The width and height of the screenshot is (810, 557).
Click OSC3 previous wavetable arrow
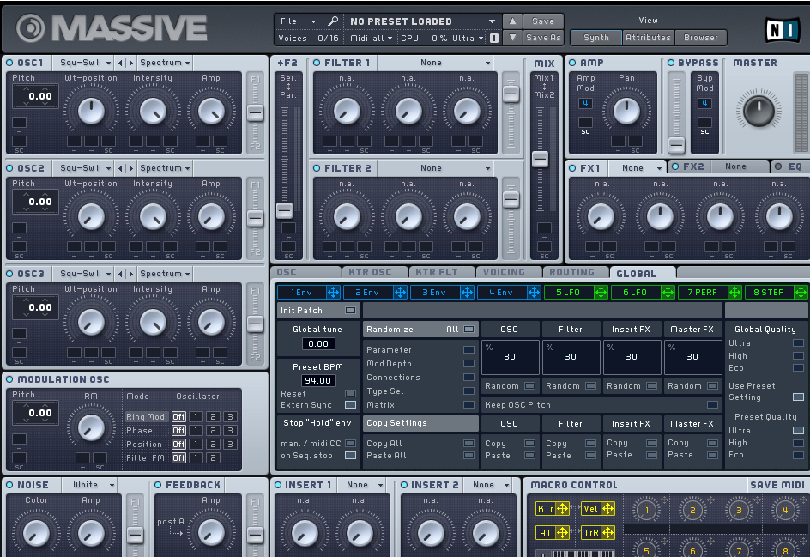click(120, 274)
